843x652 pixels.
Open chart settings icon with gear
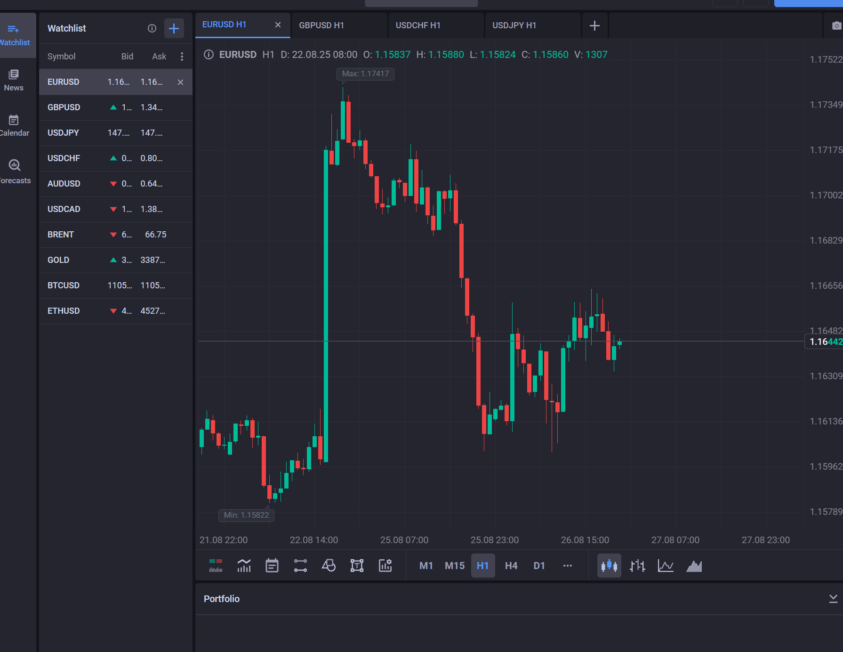pos(385,565)
